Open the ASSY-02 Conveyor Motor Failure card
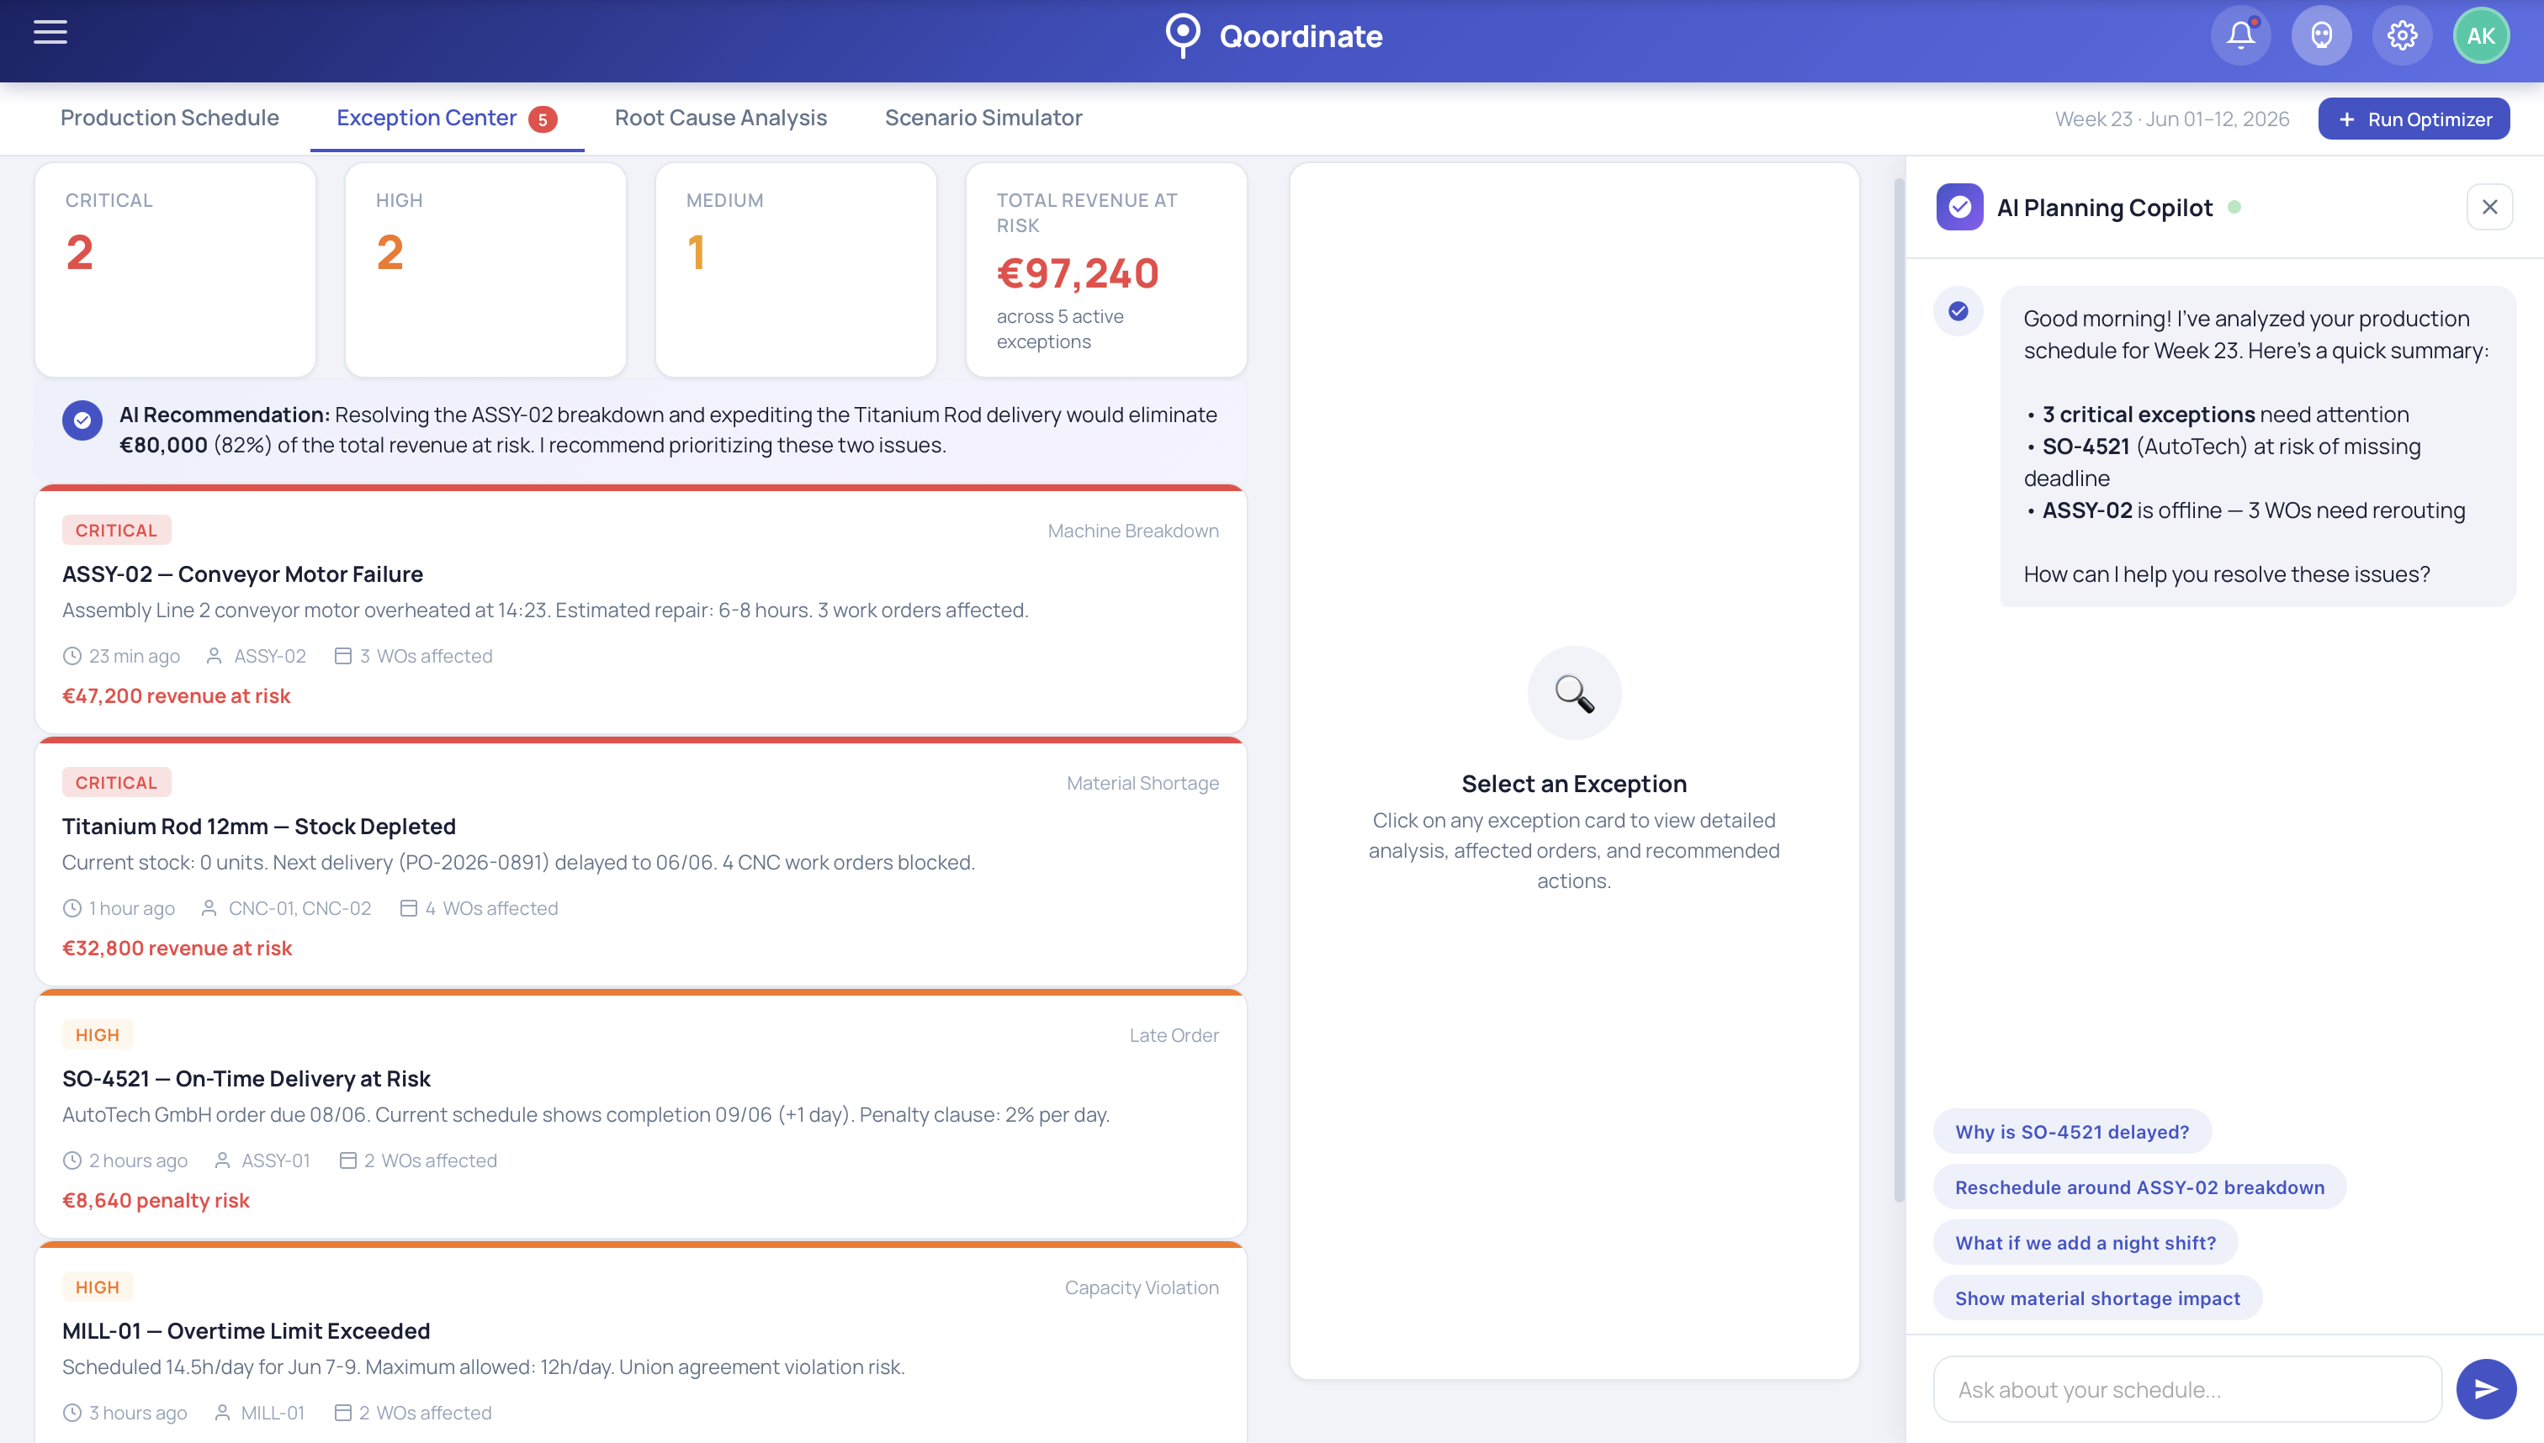2544x1443 pixels. pyautogui.click(x=640, y=610)
